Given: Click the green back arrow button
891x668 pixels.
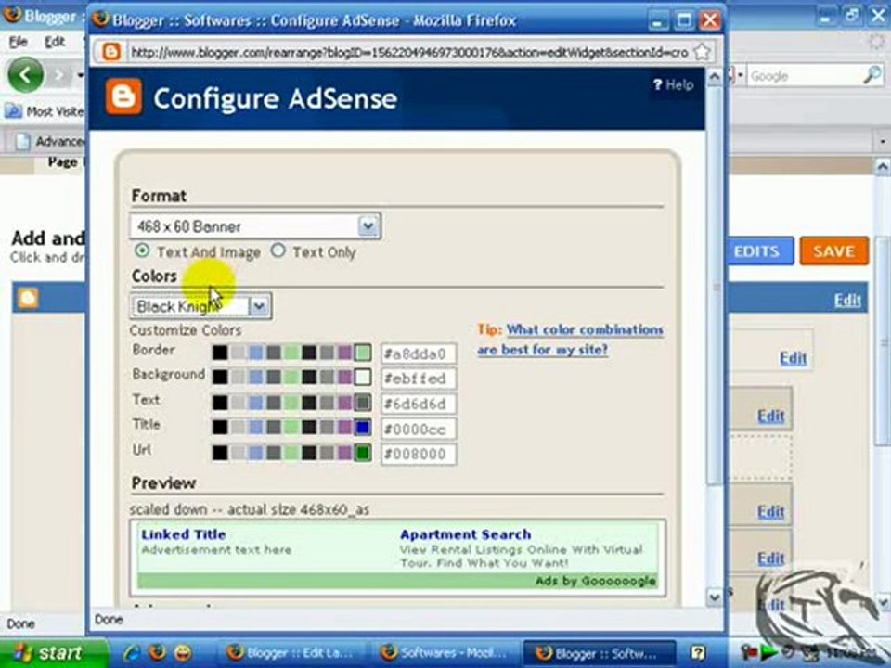Looking at the screenshot, I should (x=26, y=75).
